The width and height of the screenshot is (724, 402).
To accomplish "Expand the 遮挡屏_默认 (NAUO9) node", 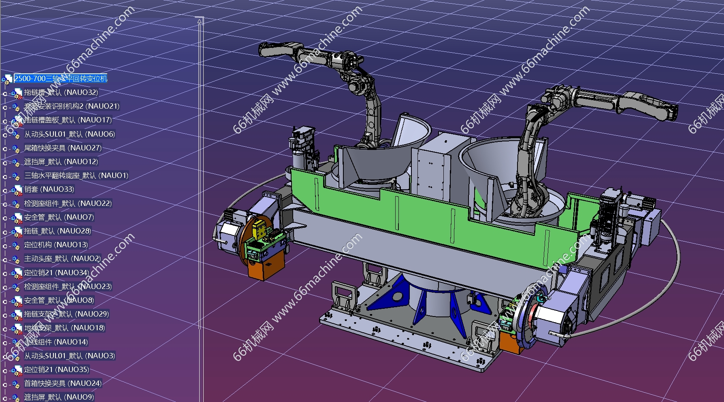I will point(5,398).
